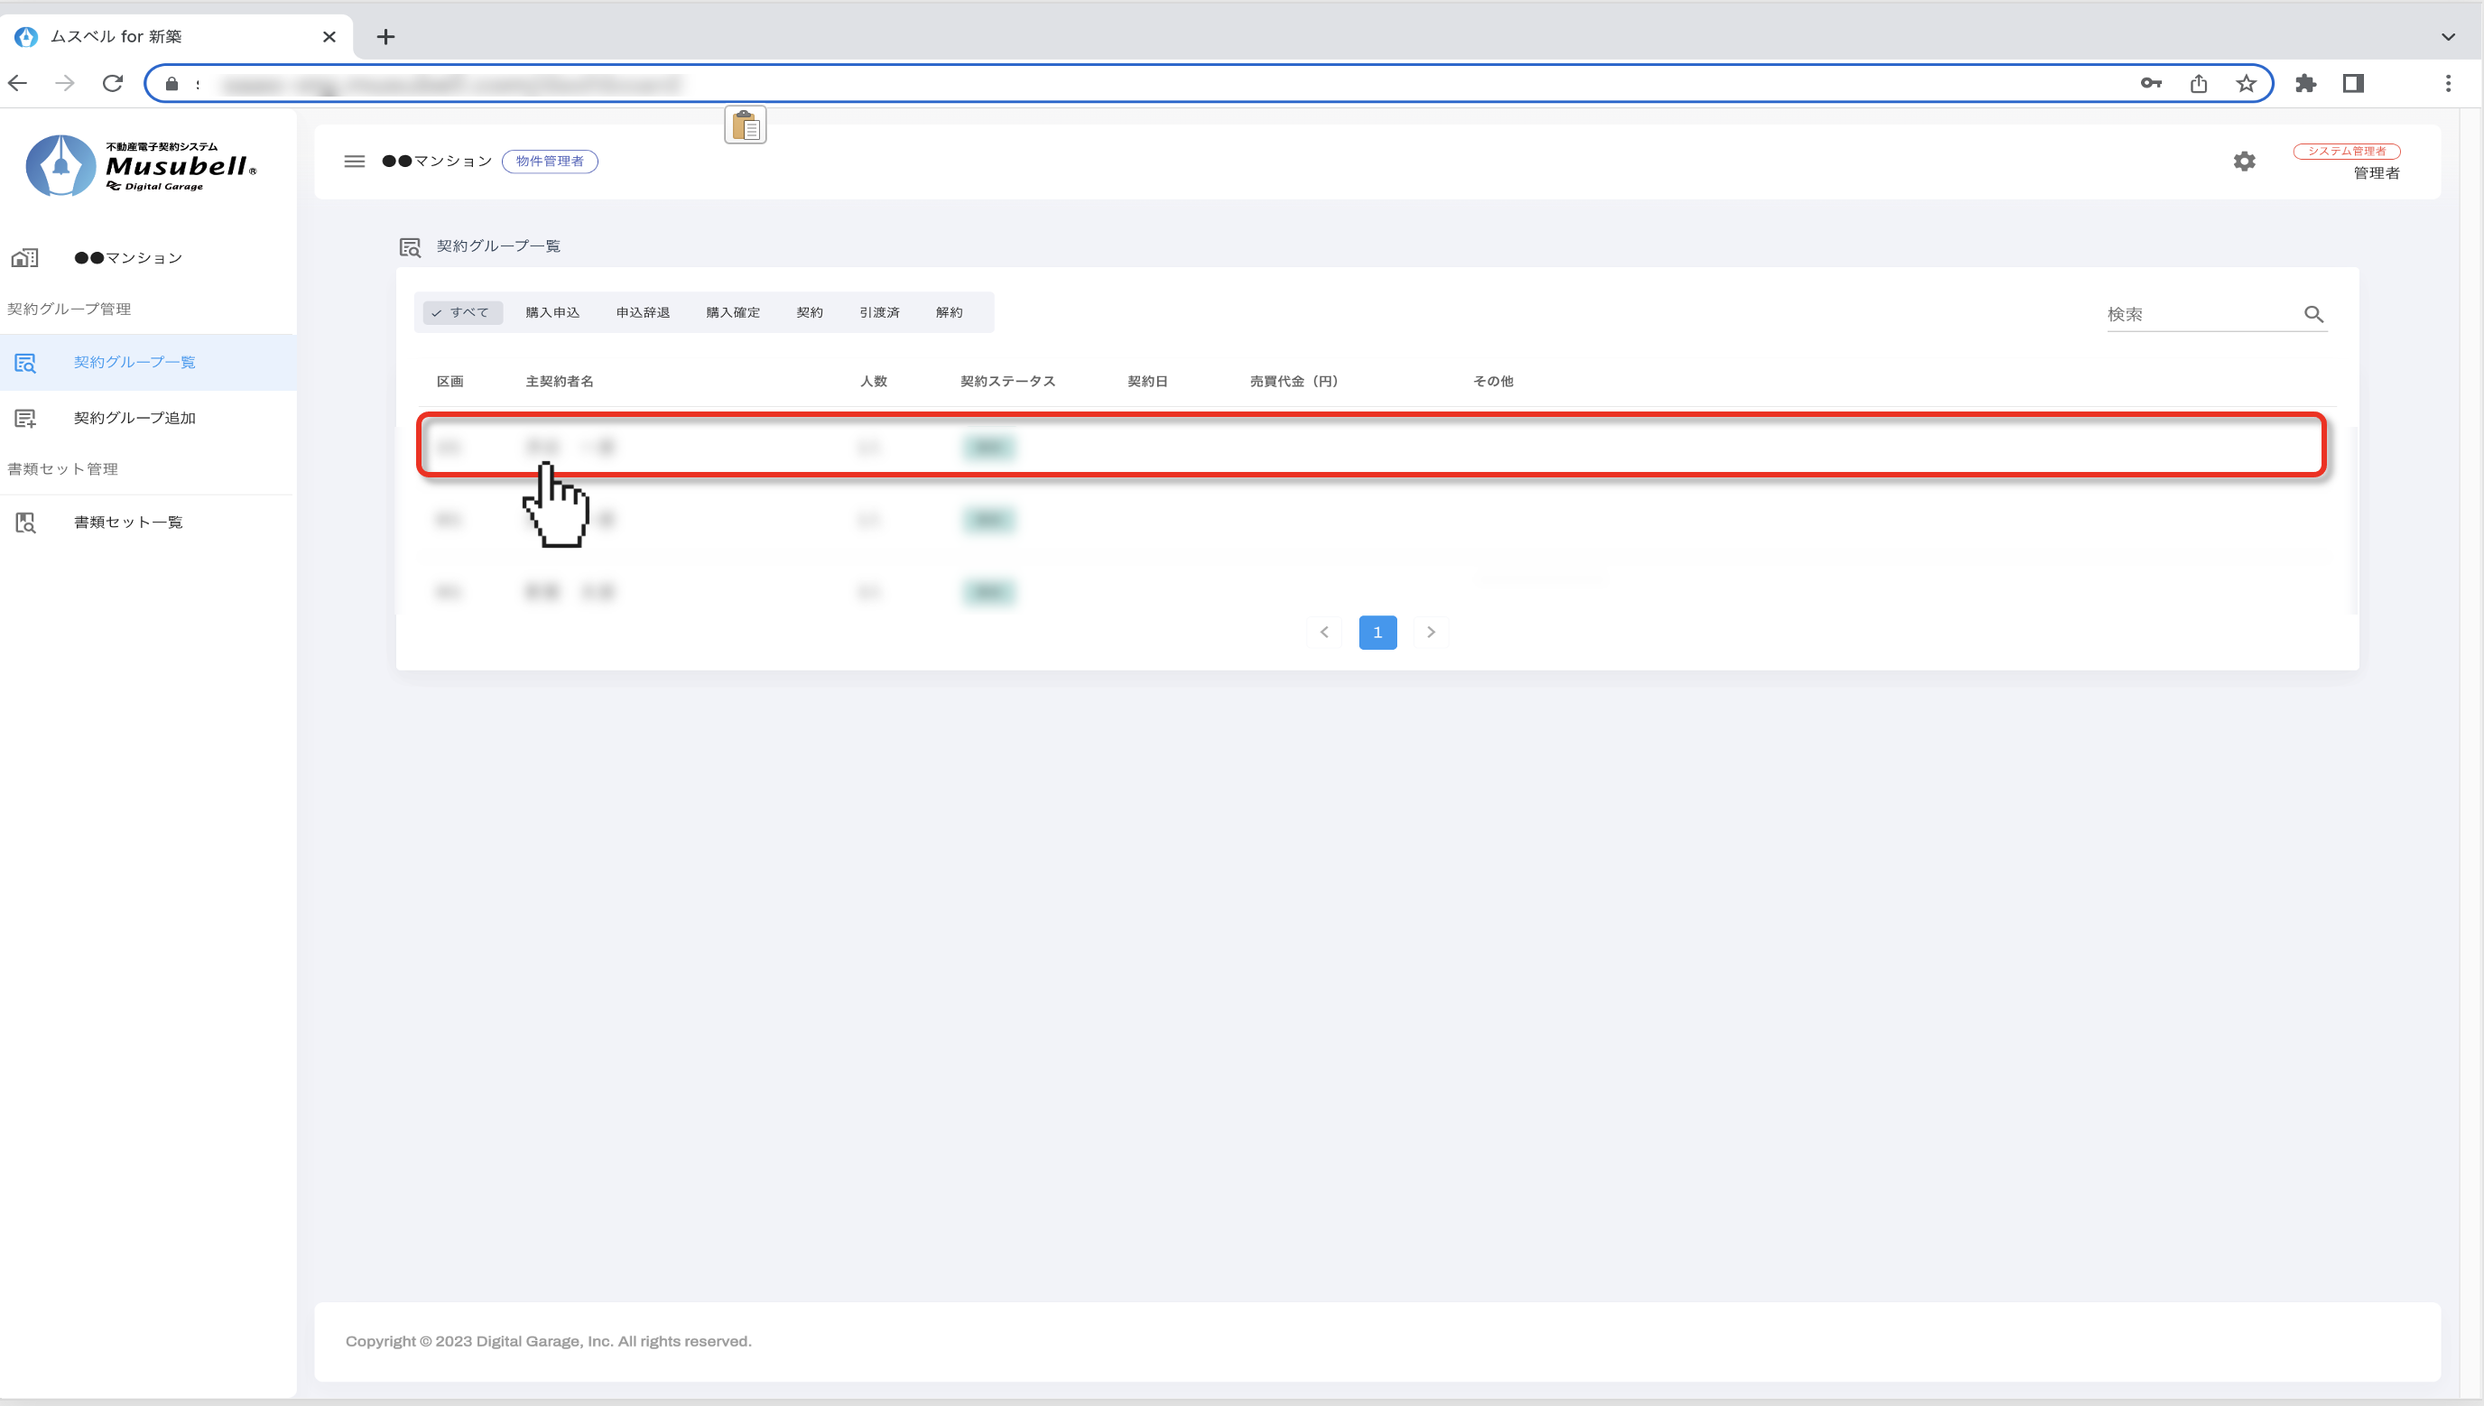Click the clipboard paste icon

coord(745,125)
